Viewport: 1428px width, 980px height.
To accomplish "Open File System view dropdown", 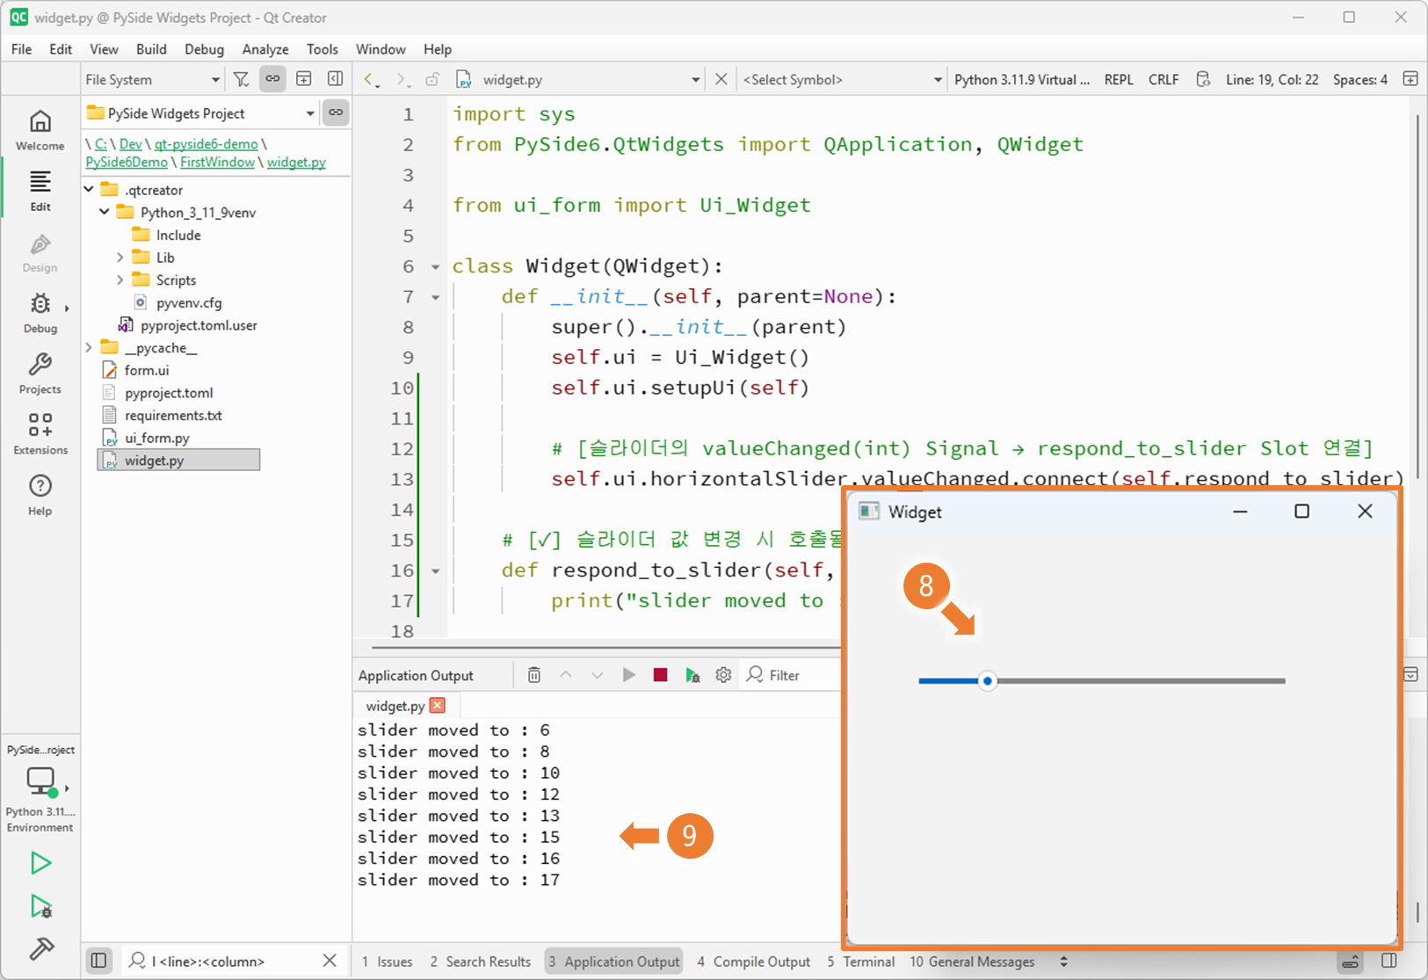I will (153, 79).
